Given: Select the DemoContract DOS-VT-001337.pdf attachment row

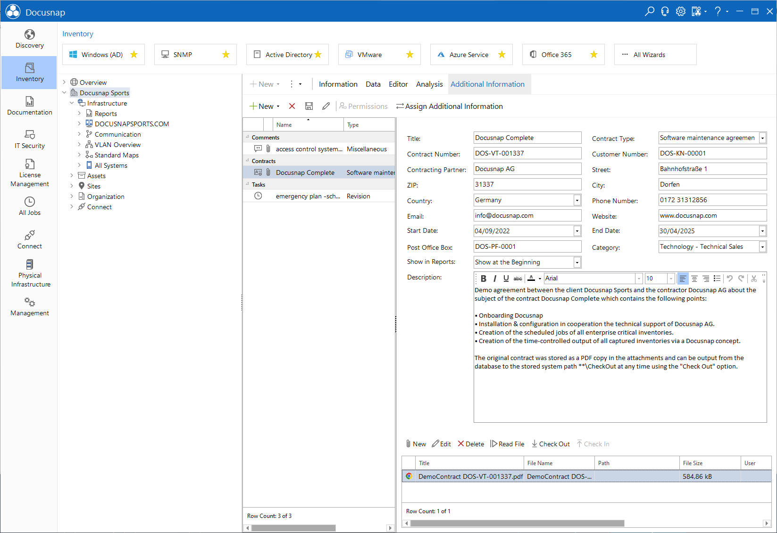Looking at the screenshot, I should [586, 476].
